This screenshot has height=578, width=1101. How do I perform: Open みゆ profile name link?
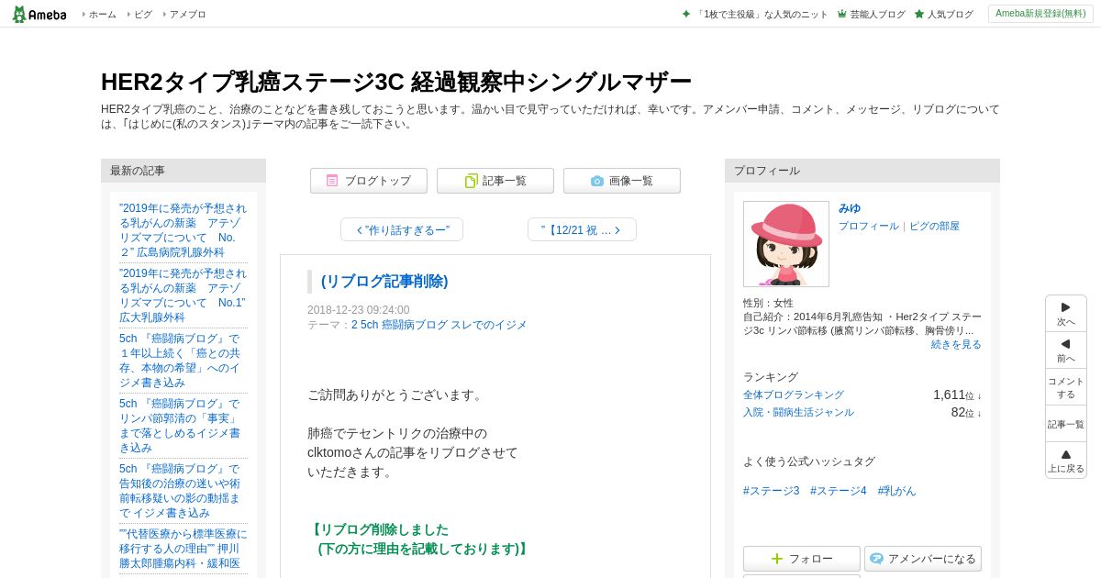click(850, 208)
